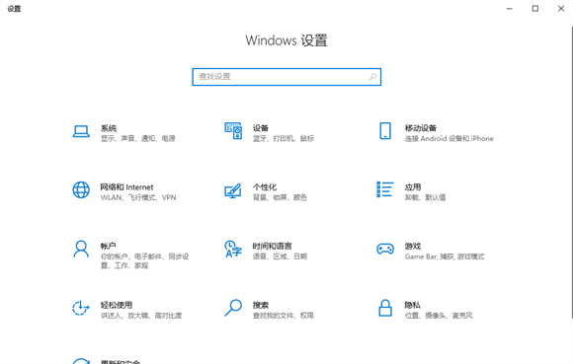
Task: Open the 个性化 paintbrush icon
Action: (x=233, y=190)
